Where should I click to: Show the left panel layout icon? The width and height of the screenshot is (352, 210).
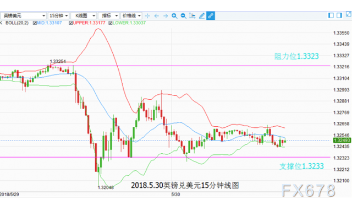pos(331,15)
